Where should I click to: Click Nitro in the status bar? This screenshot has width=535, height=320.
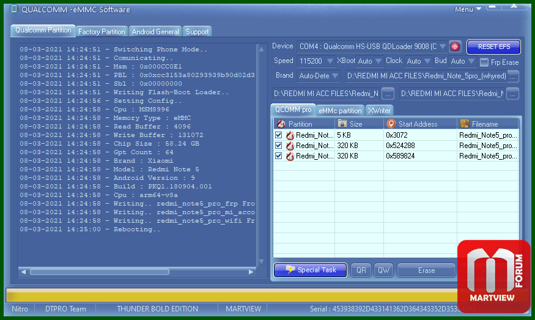coord(20,309)
